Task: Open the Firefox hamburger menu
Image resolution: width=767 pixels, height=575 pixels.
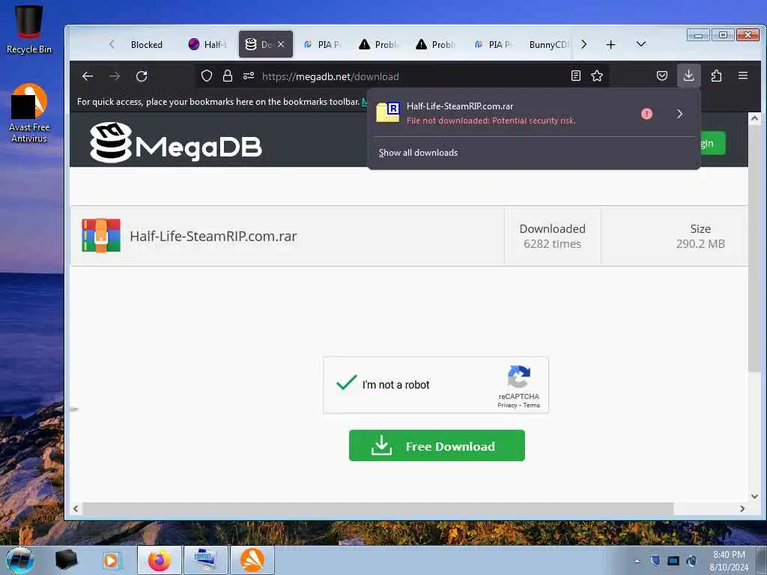Action: pos(743,76)
